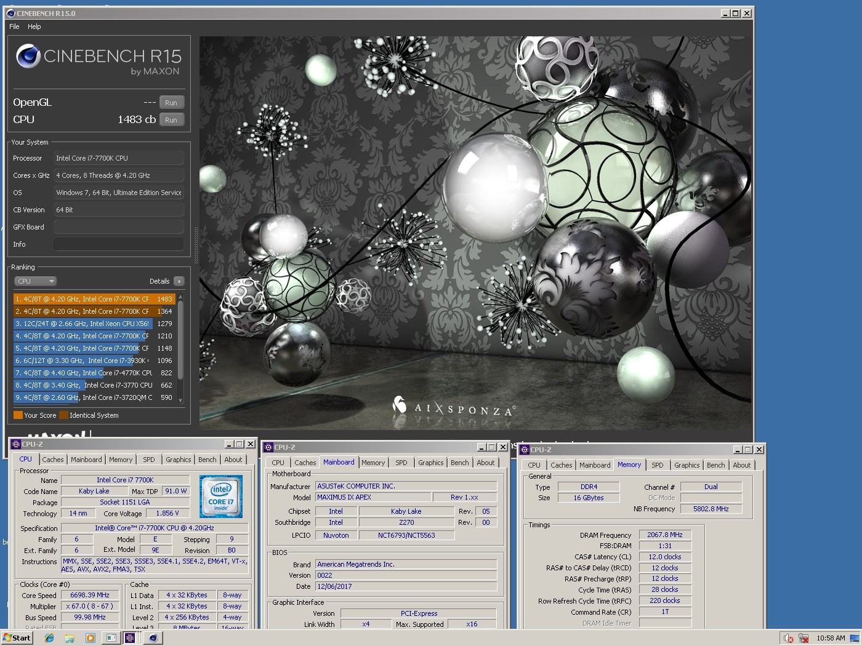Run the CPU benchmark

[171, 120]
